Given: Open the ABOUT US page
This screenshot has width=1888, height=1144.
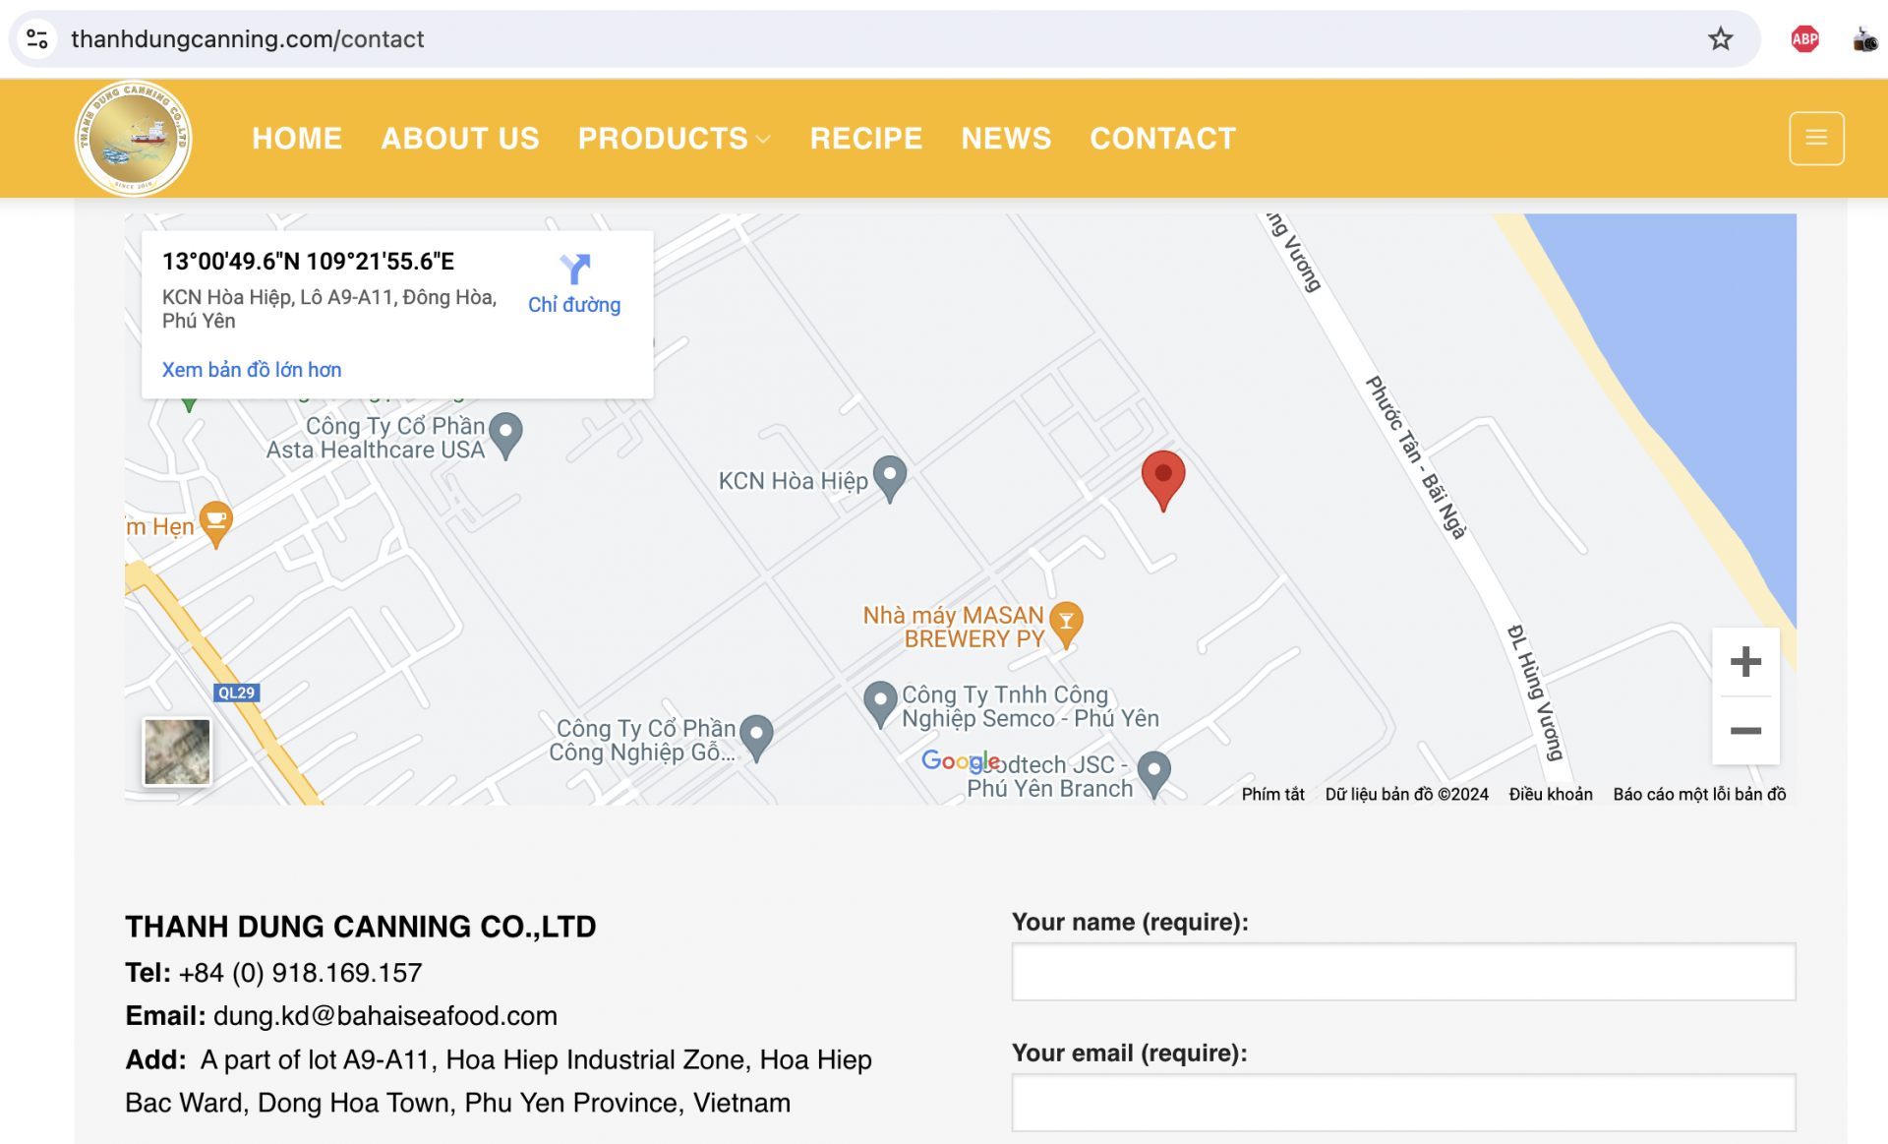Looking at the screenshot, I should pyautogui.click(x=460, y=139).
